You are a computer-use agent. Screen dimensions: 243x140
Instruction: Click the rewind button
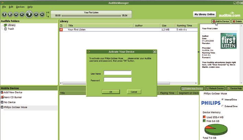pos(22,14)
